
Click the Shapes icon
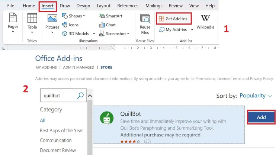coord(65,16)
